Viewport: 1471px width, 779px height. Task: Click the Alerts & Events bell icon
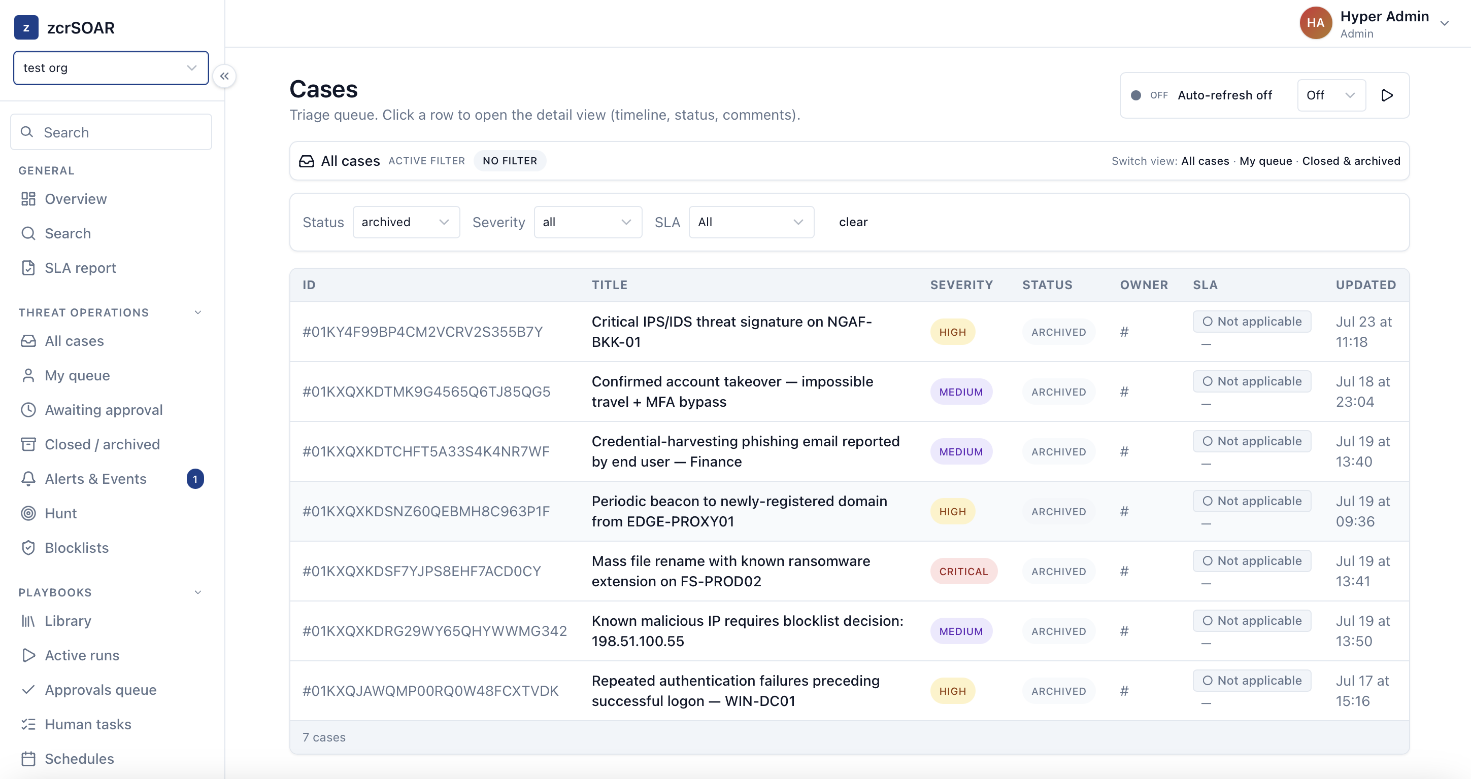[28, 479]
